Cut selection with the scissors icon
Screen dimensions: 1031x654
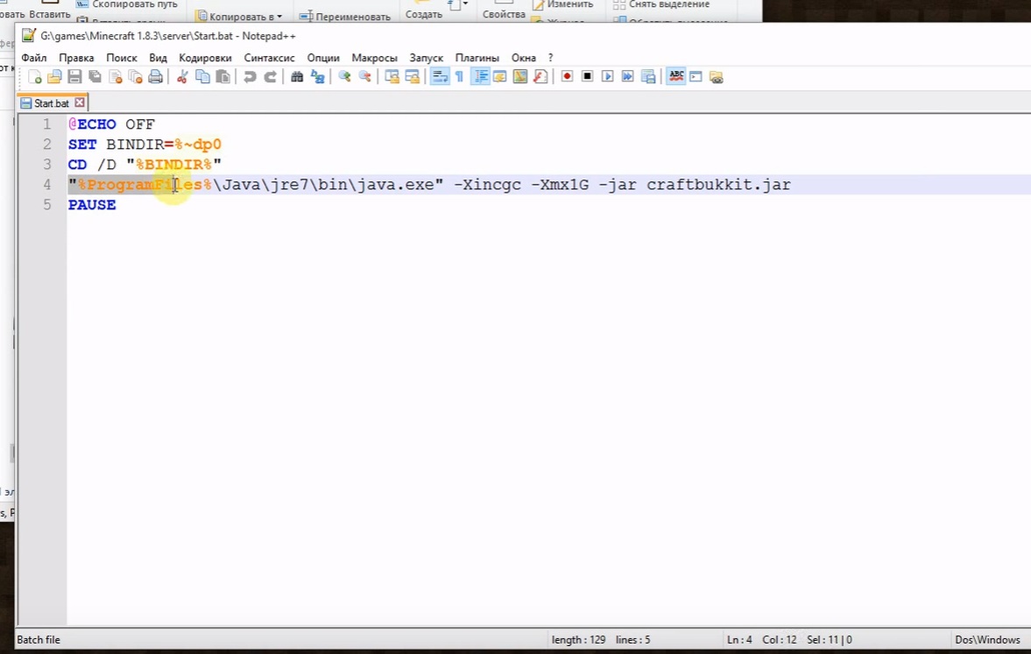pos(182,77)
